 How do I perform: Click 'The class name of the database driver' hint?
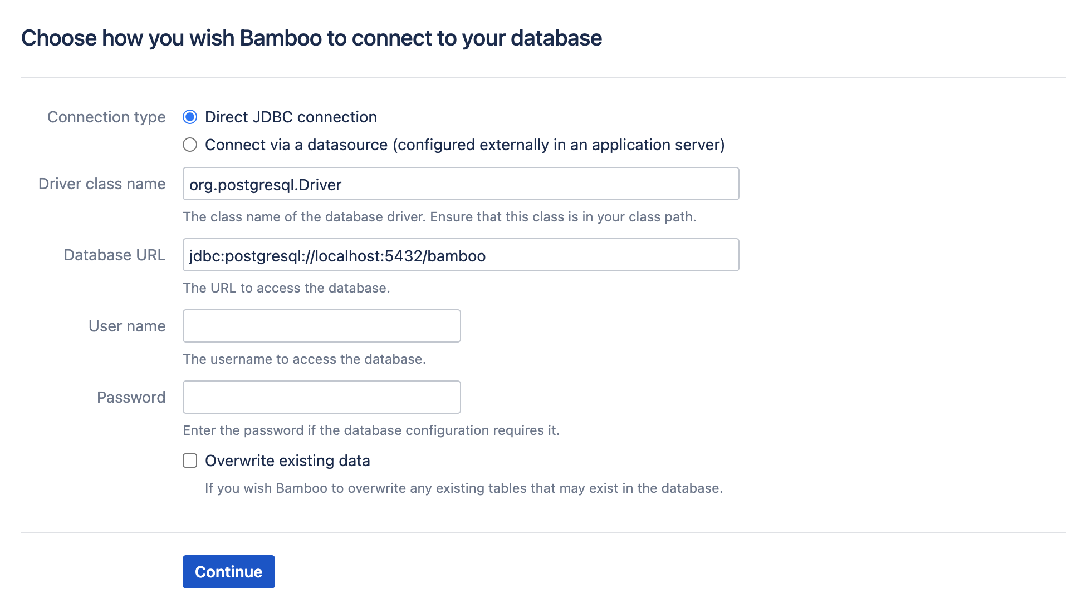(439, 217)
